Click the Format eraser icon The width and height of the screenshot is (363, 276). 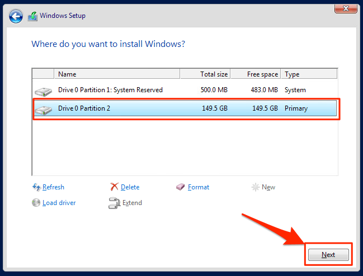pyautogui.click(x=180, y=187)
